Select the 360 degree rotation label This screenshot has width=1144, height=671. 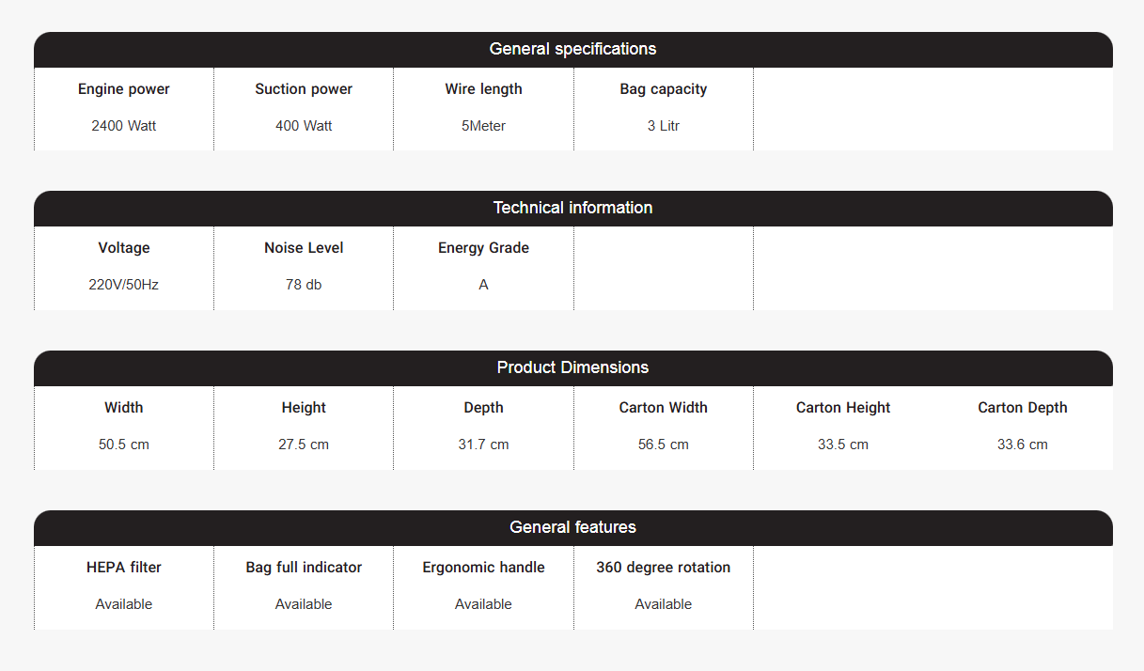pyautogui.click(x=663, y=568)
